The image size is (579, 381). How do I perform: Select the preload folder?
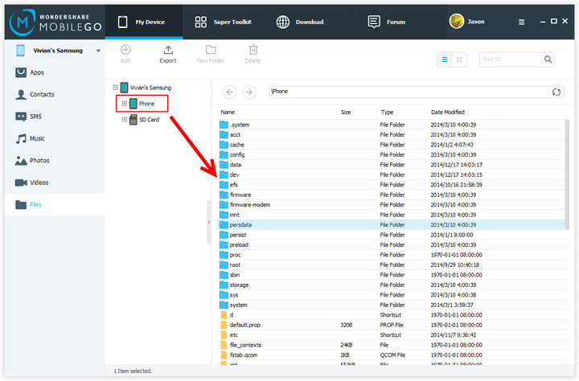point(391,245)
